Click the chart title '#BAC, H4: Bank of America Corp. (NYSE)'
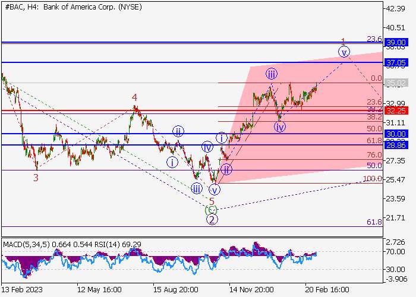416x297 pixels. [x=74, y=7]
